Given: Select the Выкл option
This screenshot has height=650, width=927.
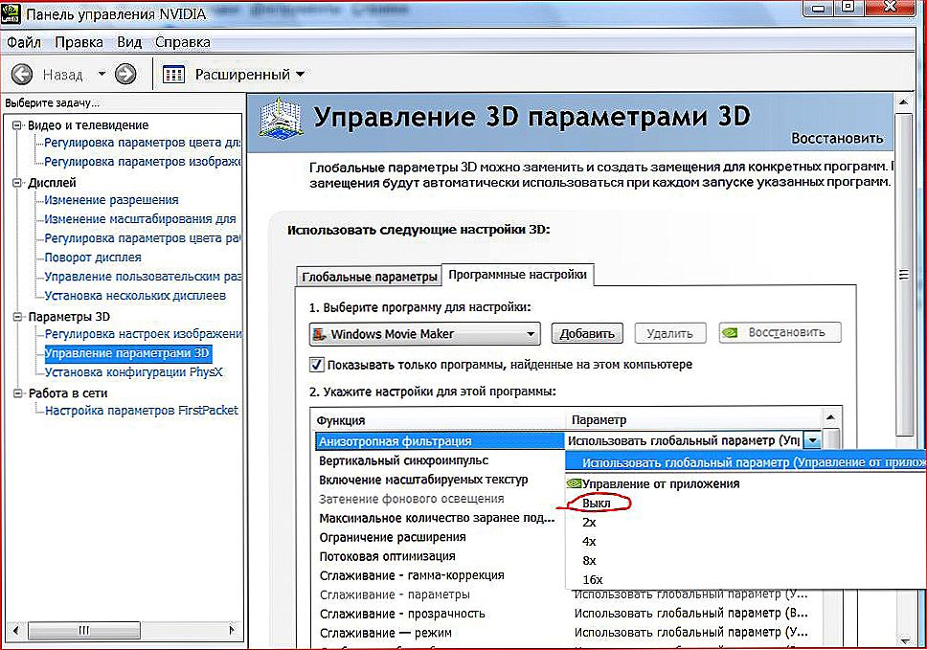Looking at the screenshot, I should pos(596,504).
